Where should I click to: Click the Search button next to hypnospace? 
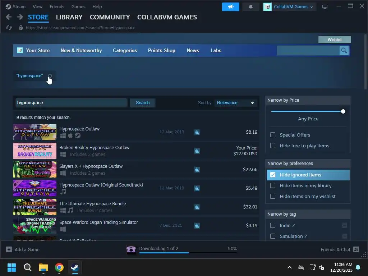pos(143,103)
